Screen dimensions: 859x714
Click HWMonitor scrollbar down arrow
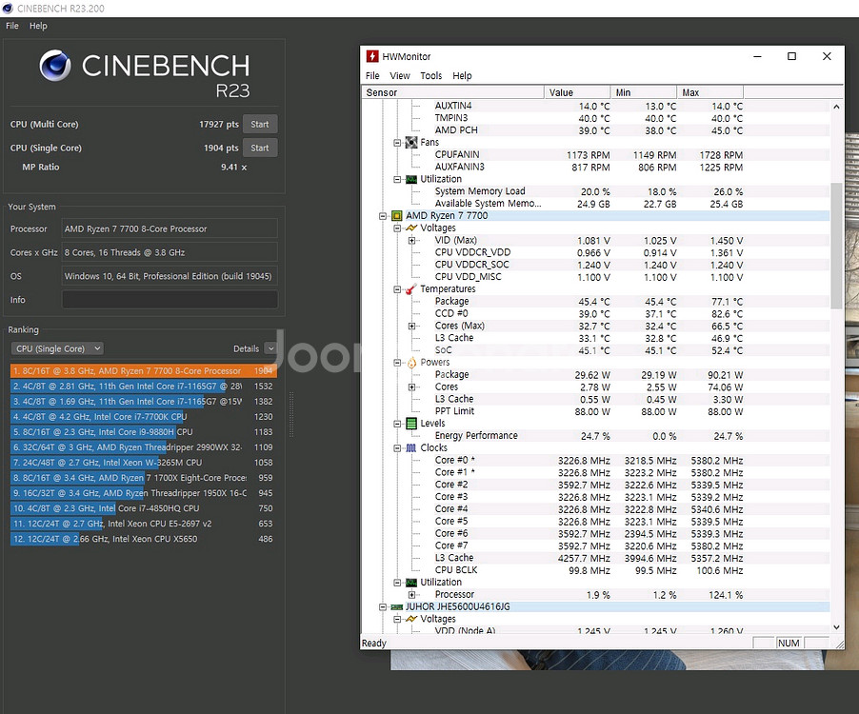836,627
